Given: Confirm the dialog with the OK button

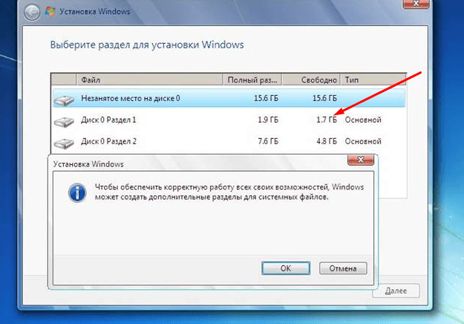Looking at the screenshot, I should 286,268.
